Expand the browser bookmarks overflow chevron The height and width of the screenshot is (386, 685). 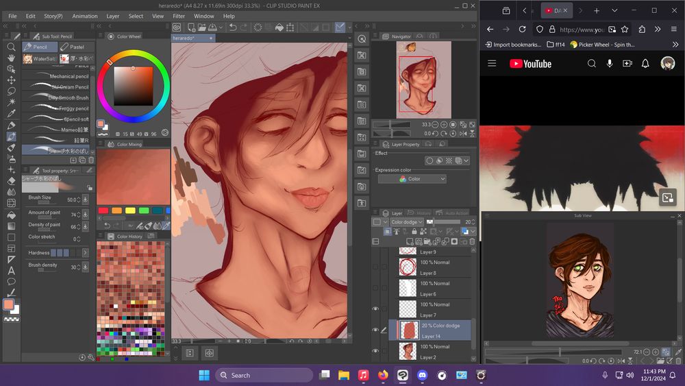pos(675,45)
